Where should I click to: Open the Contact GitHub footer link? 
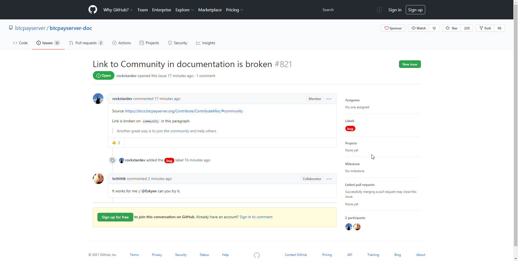point(296,255)
